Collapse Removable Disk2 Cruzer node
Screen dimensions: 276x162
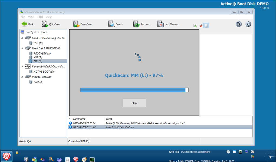tap(22, 67)
